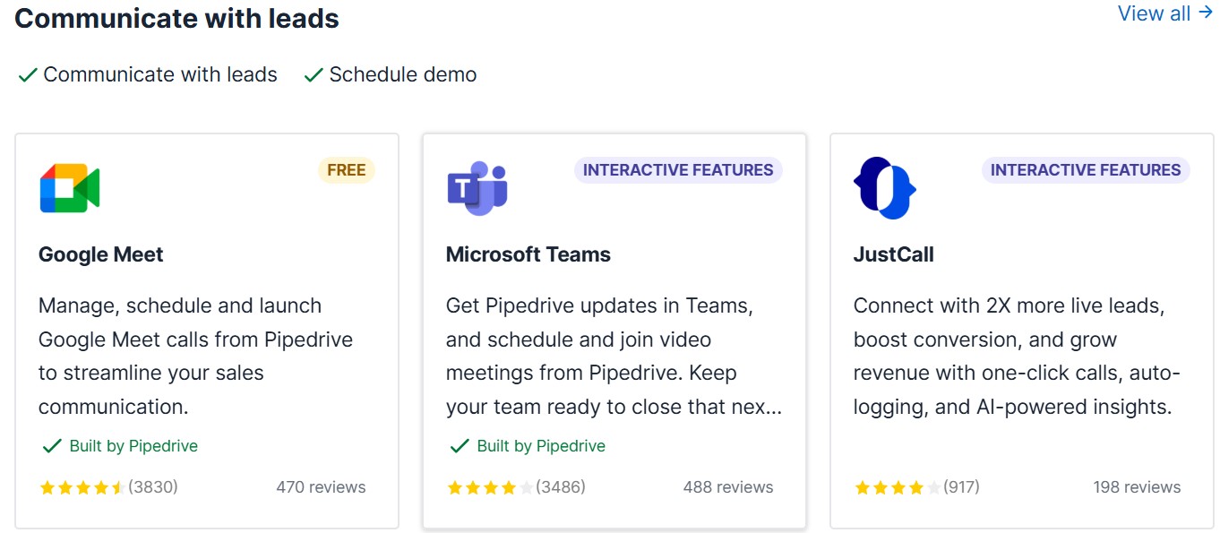The image size is (1220, 533).
Task: Click the Communicate with leads section heading
Action: (176, 18)
